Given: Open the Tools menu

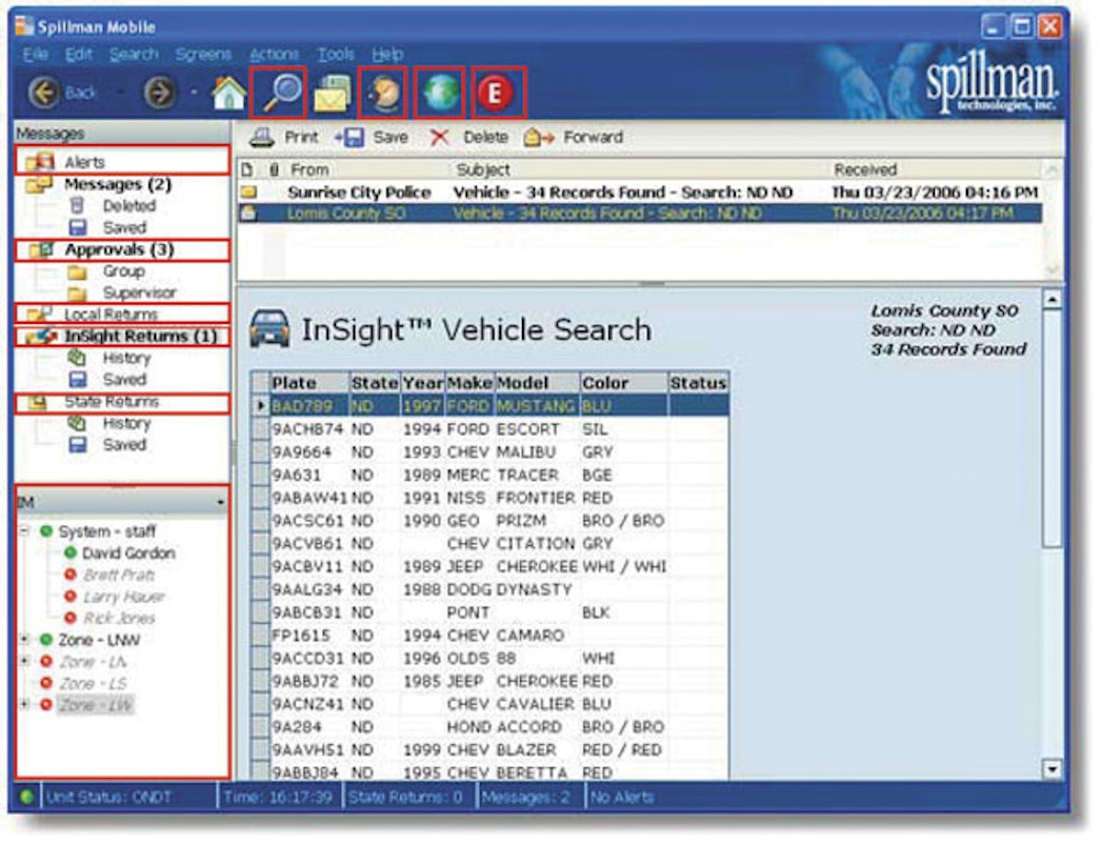Looking at the screenshot, I should [336, 53].
